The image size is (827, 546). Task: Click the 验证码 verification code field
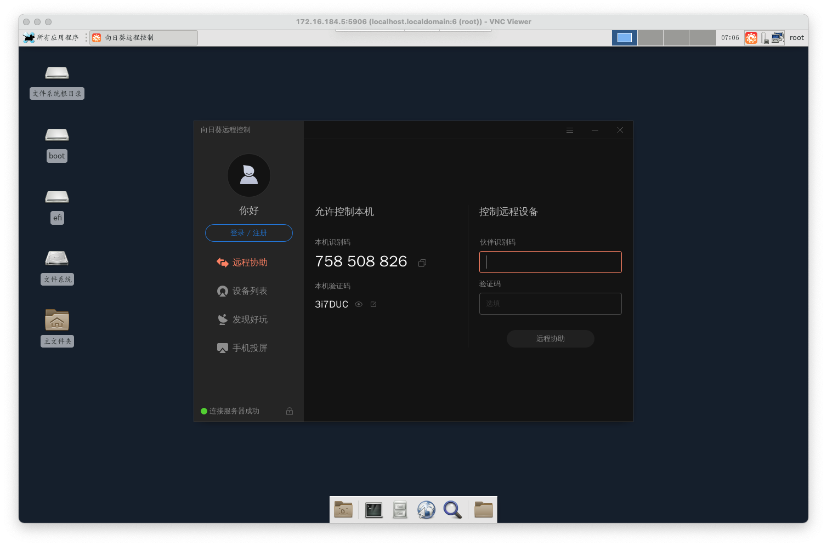click(551, 304)
